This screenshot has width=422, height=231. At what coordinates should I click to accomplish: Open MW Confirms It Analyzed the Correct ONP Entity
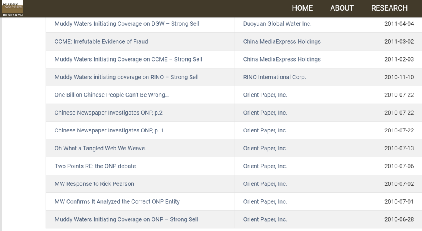(x=117, y=201)
